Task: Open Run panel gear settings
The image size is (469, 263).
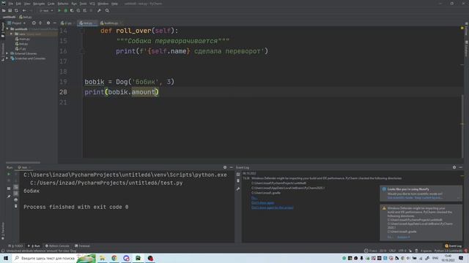Action: [225, 167]
